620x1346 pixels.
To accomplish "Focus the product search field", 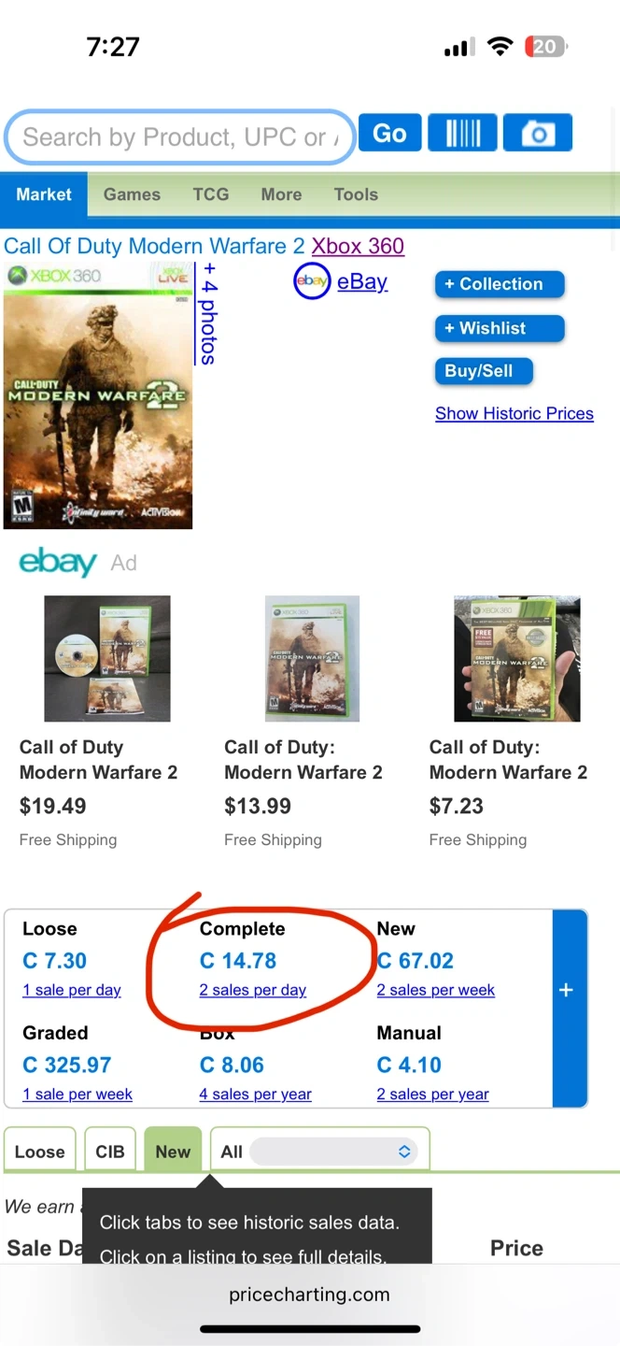I will click(x=177, y=137).
